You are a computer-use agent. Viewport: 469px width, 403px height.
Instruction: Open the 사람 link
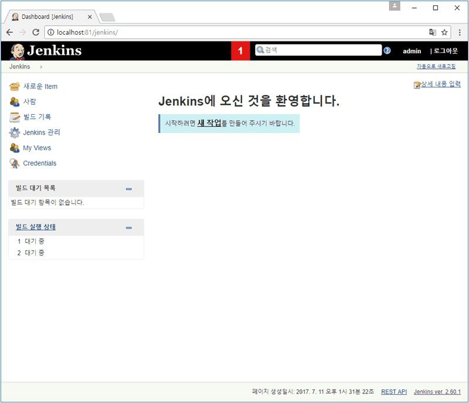[30, 102]
